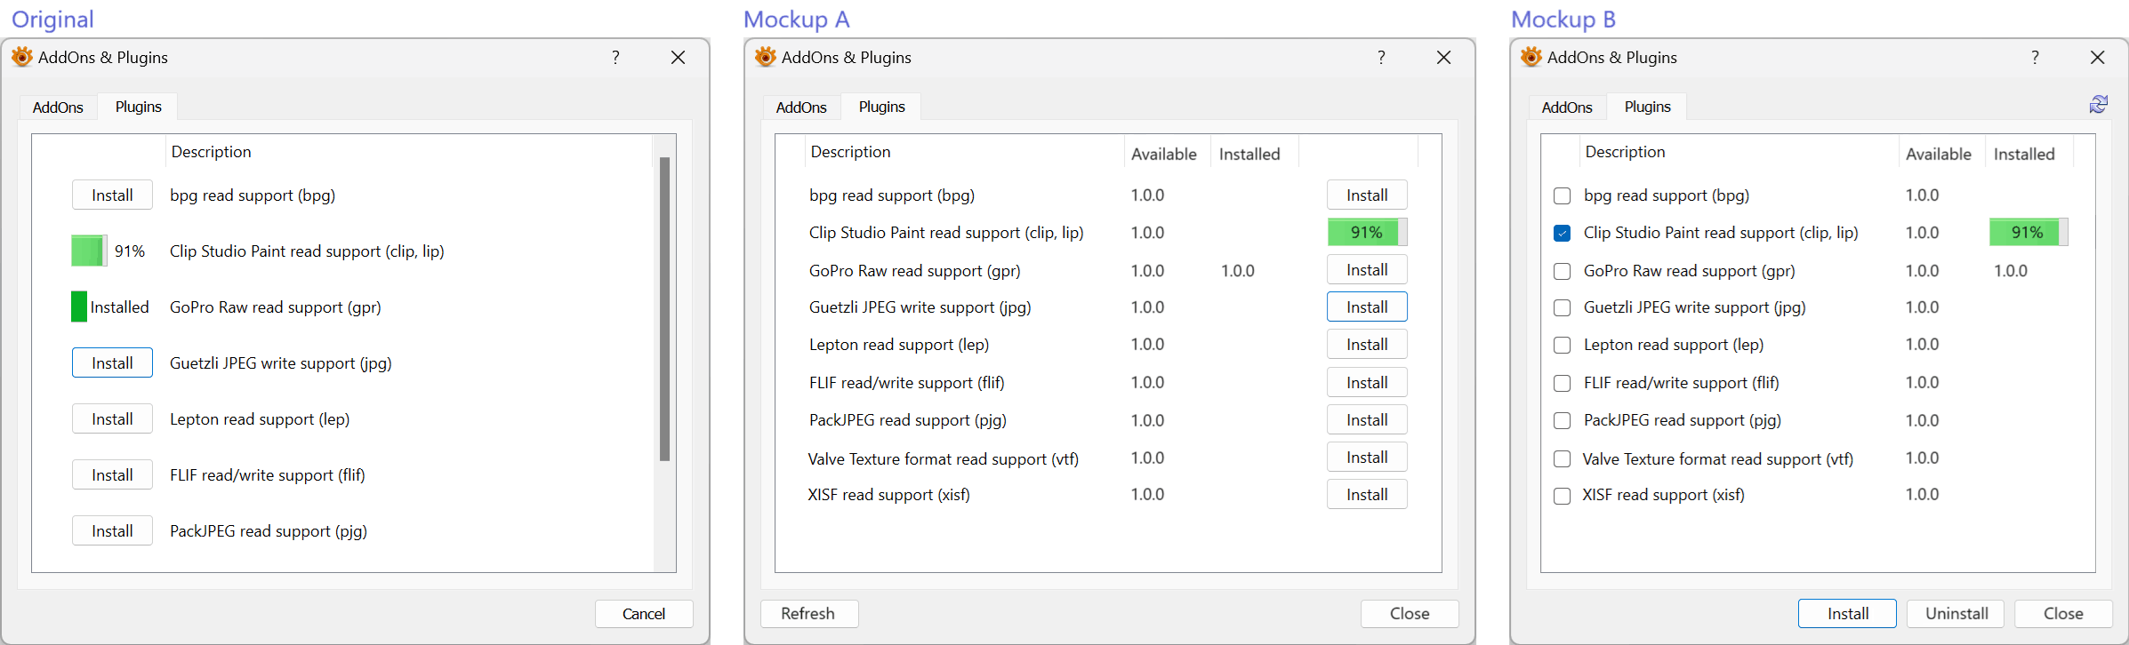Click the XnView app icon in Mockup B titlebar
Screen dimensions: 2129x645
tap(1531, 58)
